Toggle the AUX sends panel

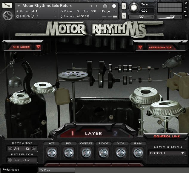click(x=186, y=11)
